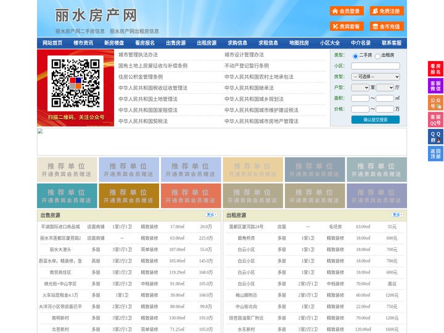Open the 中华人民共和国继承法 link
Screen dimensions: 444x333
(x=249, y=88)
